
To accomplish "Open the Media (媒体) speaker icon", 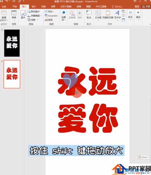I will pos(138,13).
